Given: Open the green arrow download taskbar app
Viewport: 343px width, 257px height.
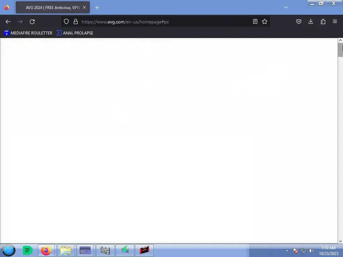Looking at the screenshot, I should click(x=125, y=250).
